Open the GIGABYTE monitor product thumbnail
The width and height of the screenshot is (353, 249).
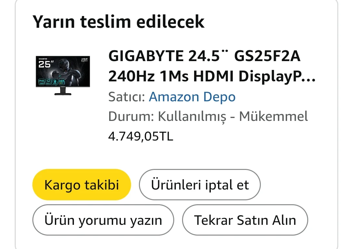tap(63, 75)
